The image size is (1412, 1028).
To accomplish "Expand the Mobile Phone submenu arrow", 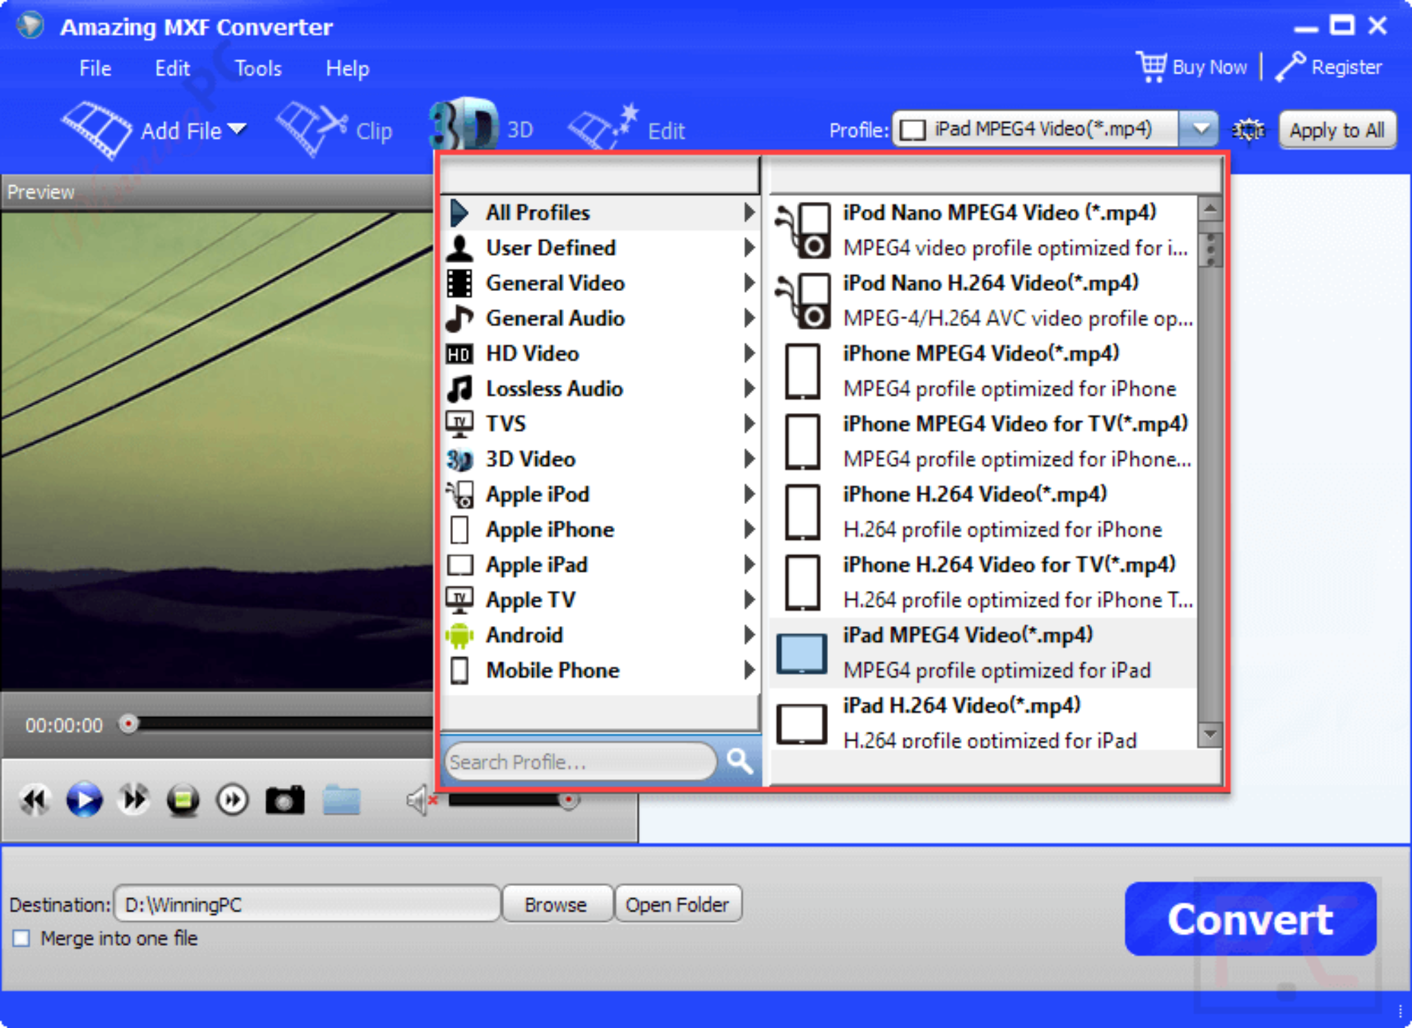I will coord(749,670).
